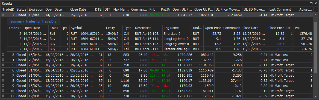Sort summary table by Type header

pyautogui.click(x=128, y=28)
